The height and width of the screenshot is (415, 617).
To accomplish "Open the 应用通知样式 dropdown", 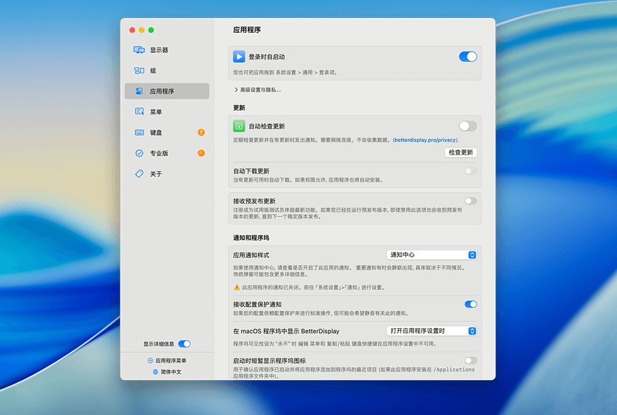I will (x=431, y=255).
